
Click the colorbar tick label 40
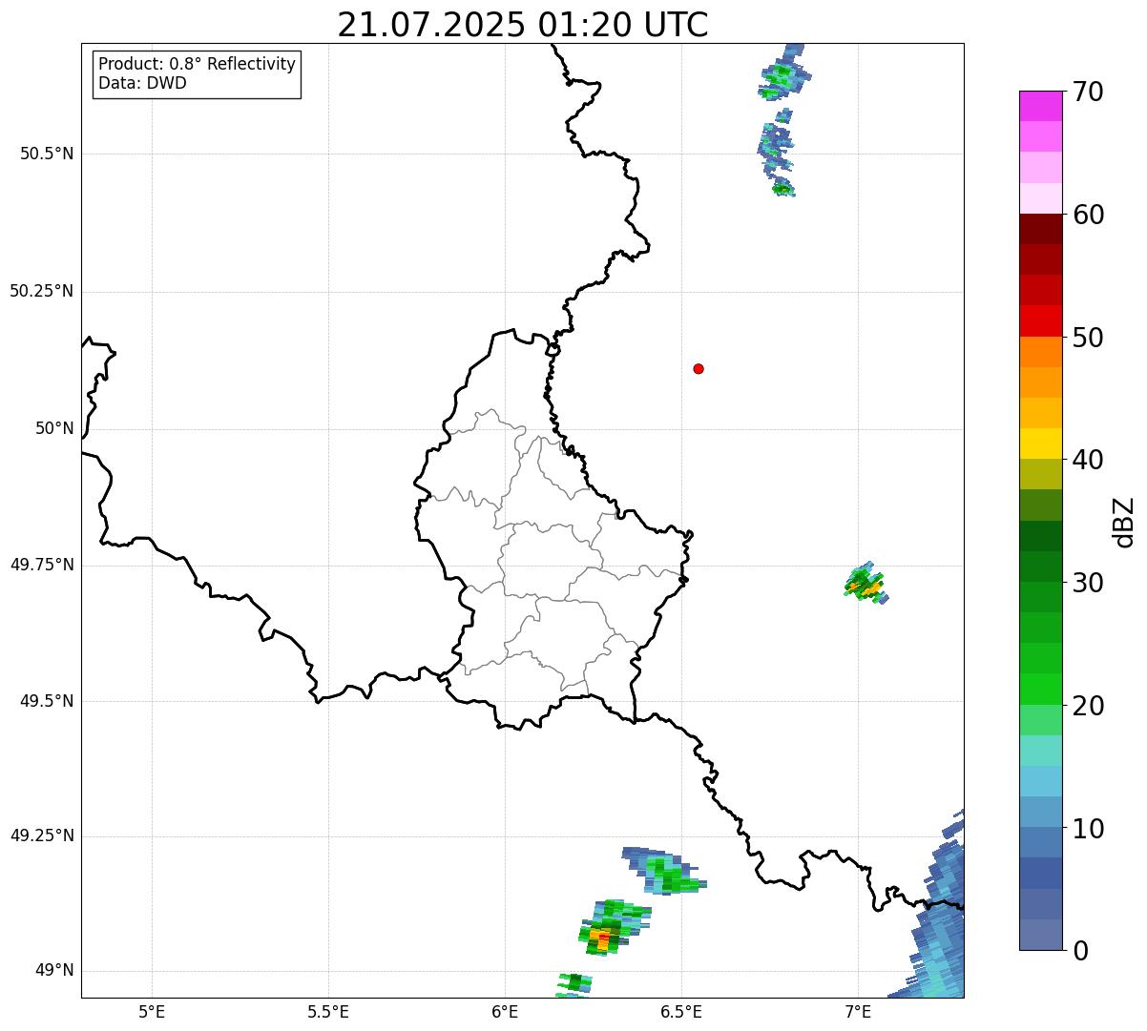(1087, 460)
